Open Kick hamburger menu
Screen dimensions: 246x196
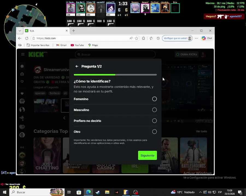tap(23, 54)
